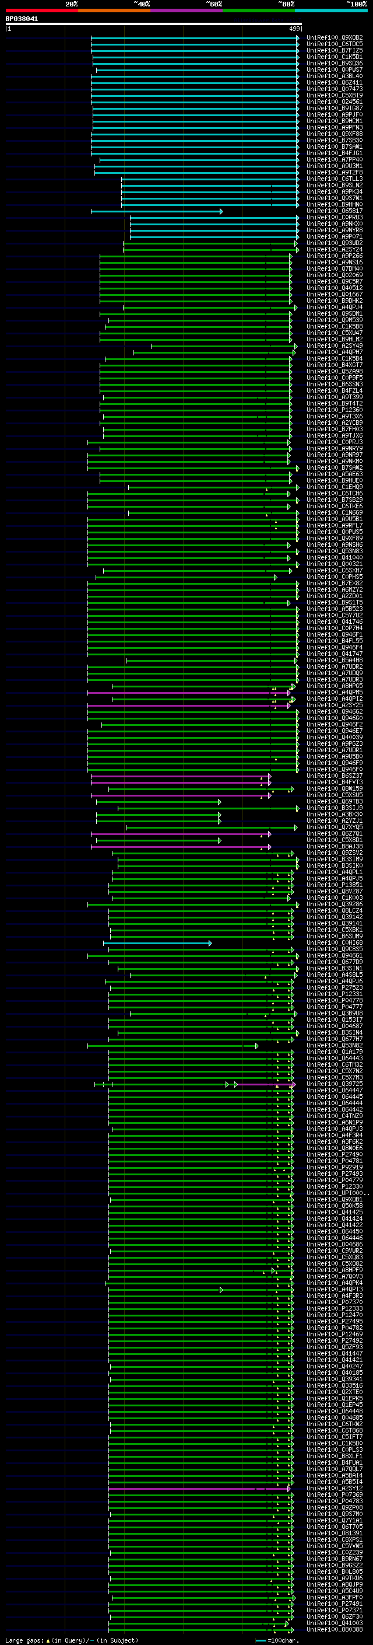Click UniRef100_Q0PWS7 label
This screenshot has width=373, height=1645.
(x=334, y=69)
